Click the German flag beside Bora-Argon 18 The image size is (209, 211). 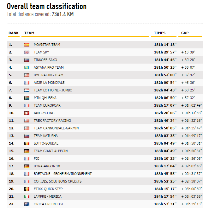coord(27,166)
